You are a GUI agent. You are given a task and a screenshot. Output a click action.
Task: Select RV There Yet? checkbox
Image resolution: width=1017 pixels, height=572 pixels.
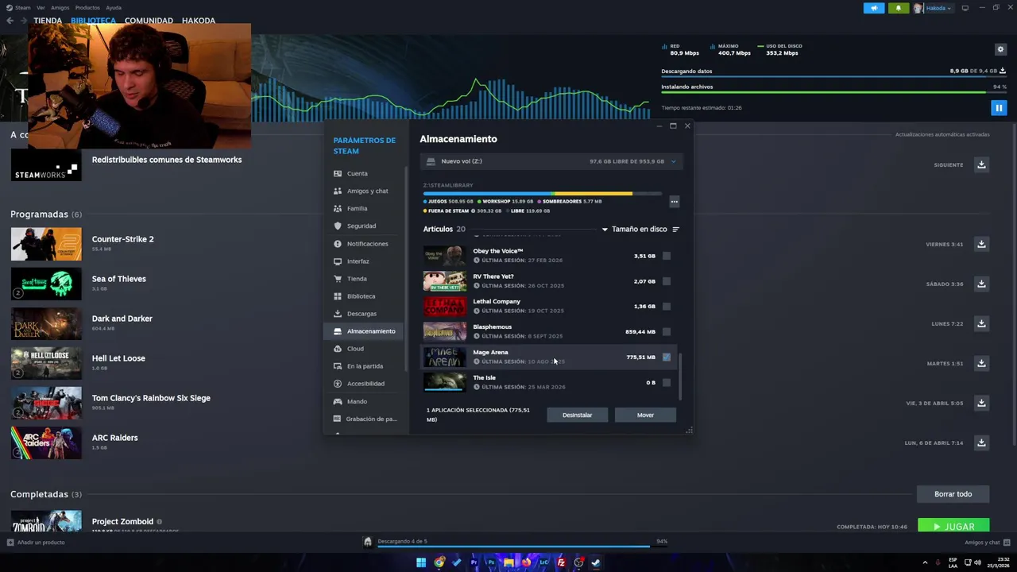coord(667,281)
